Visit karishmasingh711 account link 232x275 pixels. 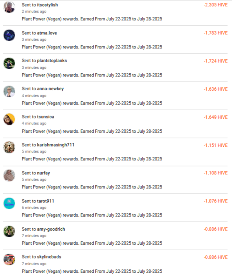[x=56, y=145]
